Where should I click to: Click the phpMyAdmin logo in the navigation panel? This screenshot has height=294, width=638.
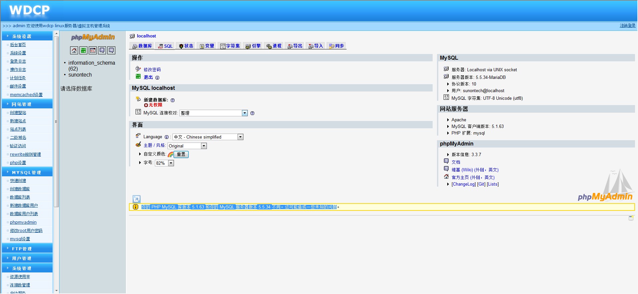point(93,37)
